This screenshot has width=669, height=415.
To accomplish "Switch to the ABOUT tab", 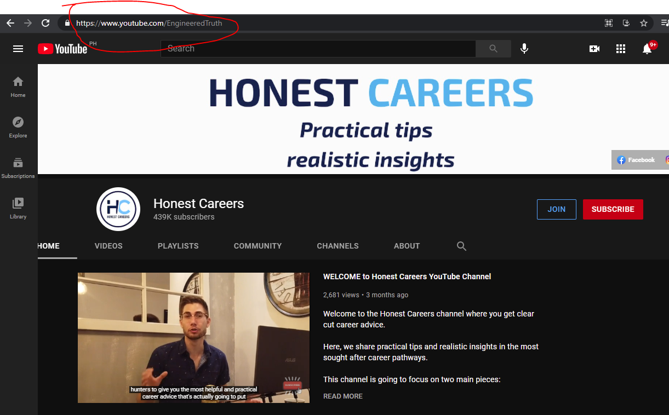I will point(407,246).
